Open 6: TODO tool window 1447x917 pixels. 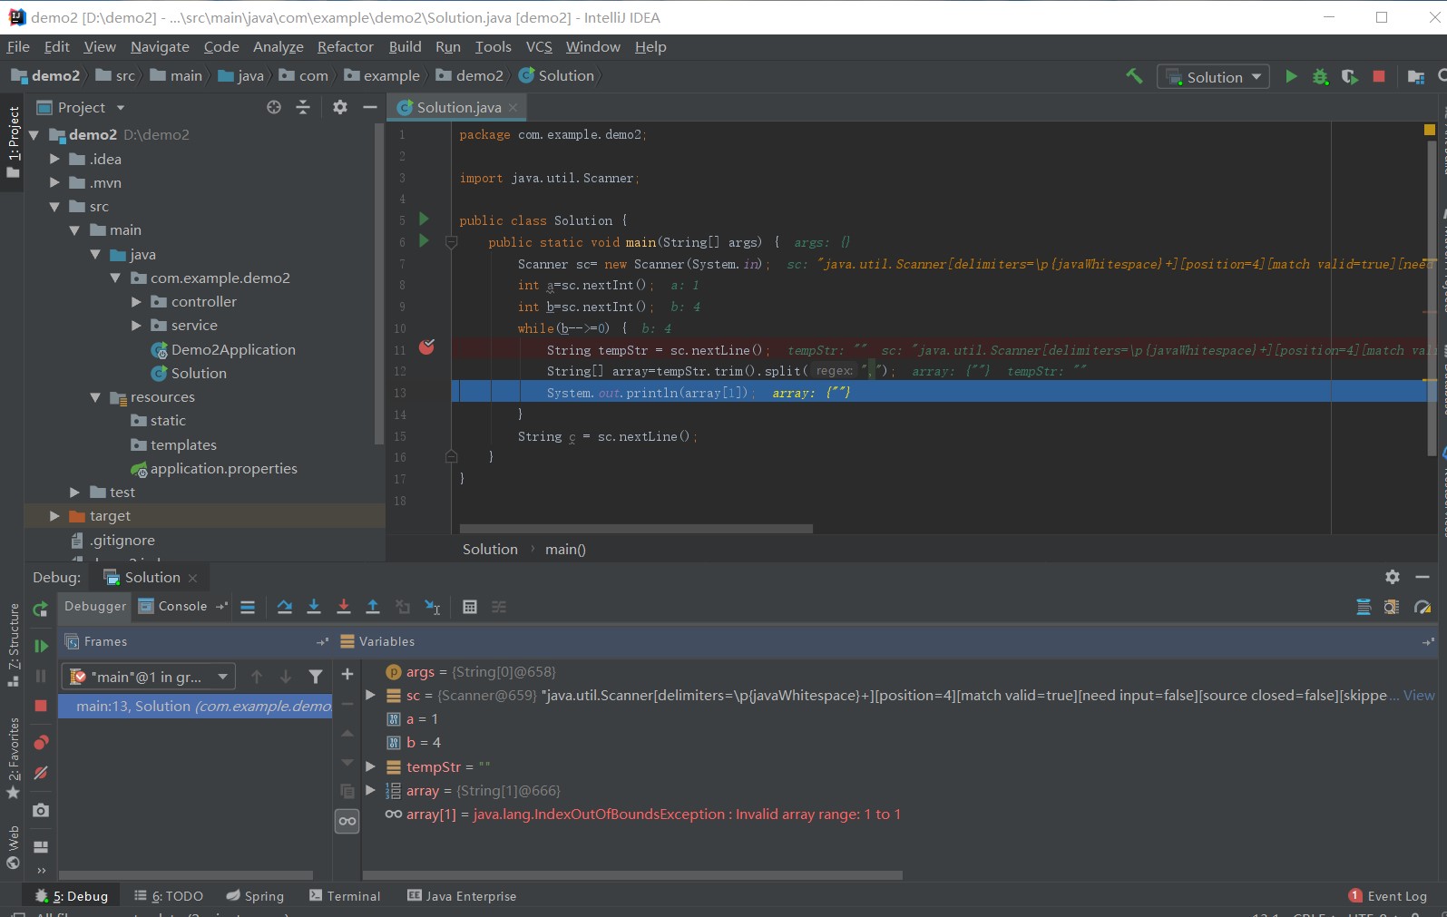(x=169, y=896)
